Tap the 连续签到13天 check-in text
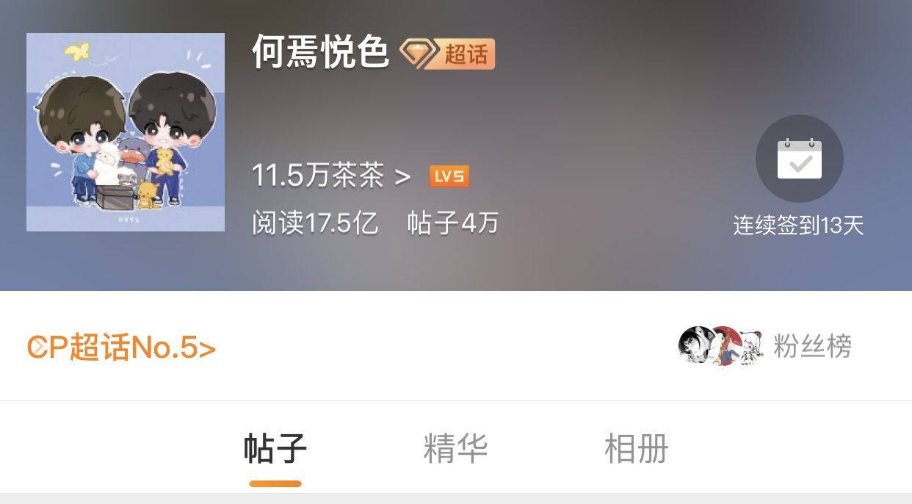The width and height of the screenshot is (912, 504). [x=798, y=226]
